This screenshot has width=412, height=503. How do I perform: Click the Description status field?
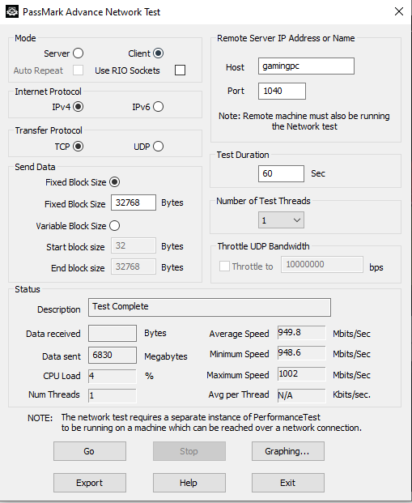(x=210, y=307)
